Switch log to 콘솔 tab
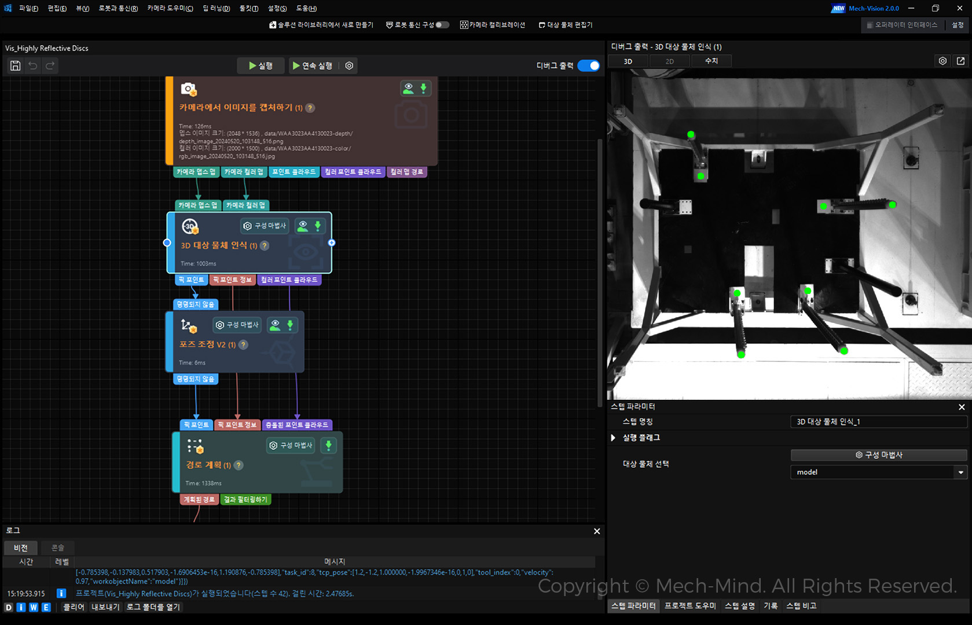 point(58,547)
